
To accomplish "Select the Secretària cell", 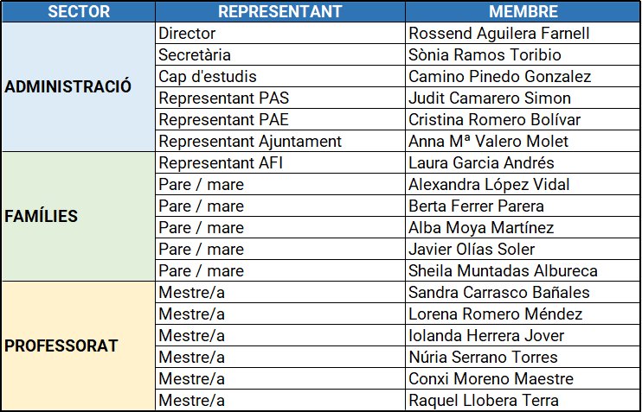I will pos(279,55).
